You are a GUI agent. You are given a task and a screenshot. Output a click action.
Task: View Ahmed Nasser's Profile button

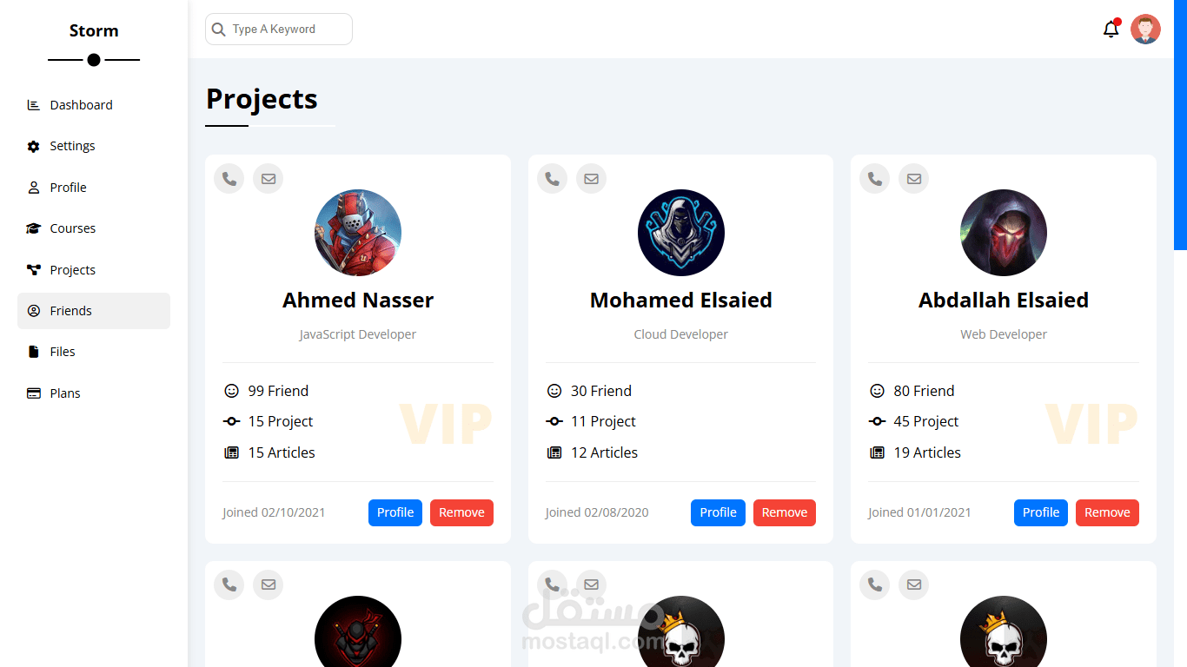395,512
